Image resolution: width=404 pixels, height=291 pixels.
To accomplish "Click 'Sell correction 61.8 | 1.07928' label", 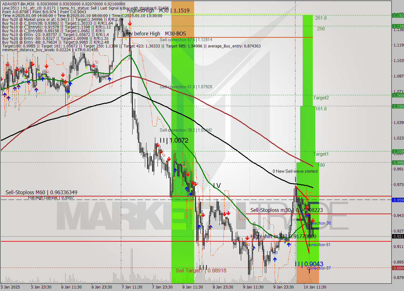I will (x=186, y=87).
